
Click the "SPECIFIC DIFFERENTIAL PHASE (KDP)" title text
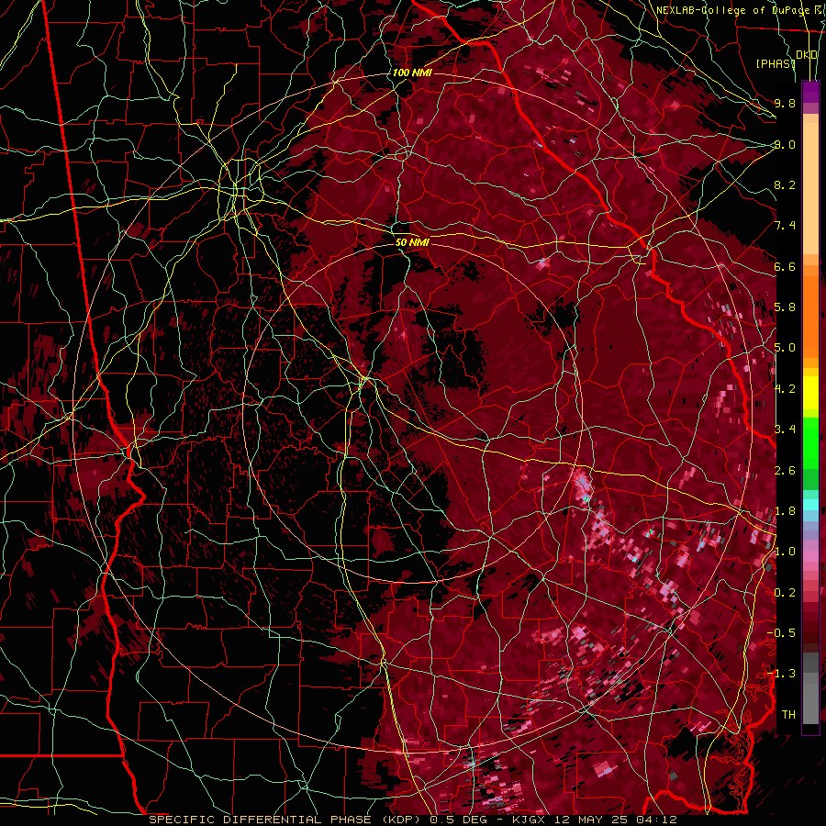click(x=285, y=820)
